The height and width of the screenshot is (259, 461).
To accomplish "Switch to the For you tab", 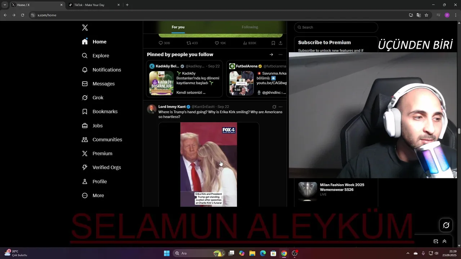I will (x=178, y=27).
